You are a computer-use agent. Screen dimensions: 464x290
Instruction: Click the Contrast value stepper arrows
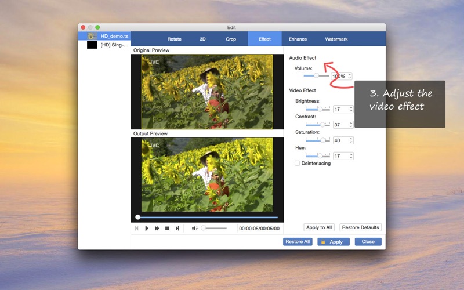click(x=351, y=125)
